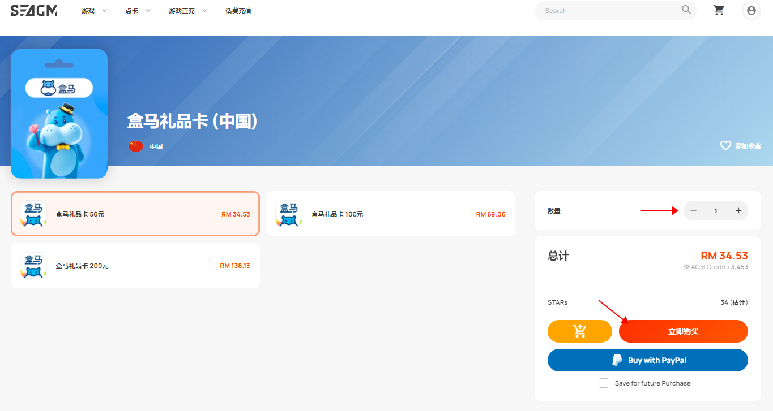Click the 盒马 gift card product image
The width and height of the screenshot is (773, 411).
click(x=59, y=114)
